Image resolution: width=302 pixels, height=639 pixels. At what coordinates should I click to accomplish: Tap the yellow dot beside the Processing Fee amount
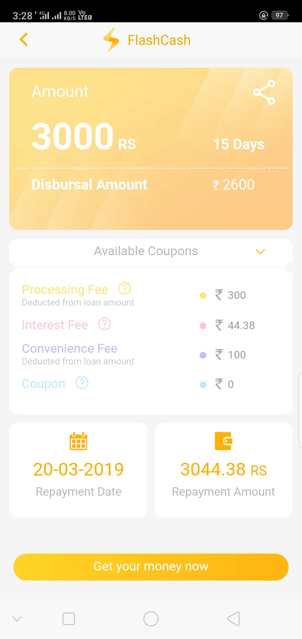click(x=203, y=296)
